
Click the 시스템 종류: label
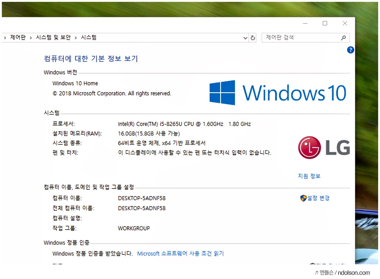coord(67,143)
